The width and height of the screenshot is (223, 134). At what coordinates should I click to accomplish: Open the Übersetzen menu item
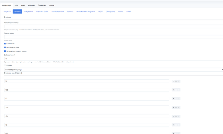[42, 5]
